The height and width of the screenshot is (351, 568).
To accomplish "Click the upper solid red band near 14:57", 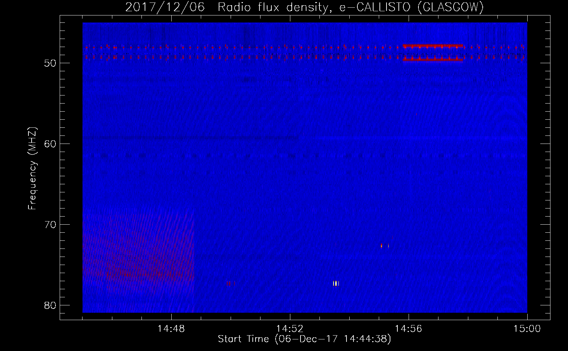I will pyautogui.click(x=433, y=46).
